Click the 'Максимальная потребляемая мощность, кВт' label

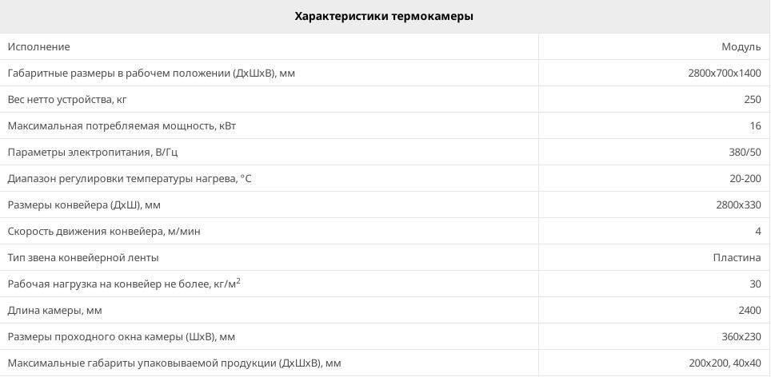click(122, 126)
